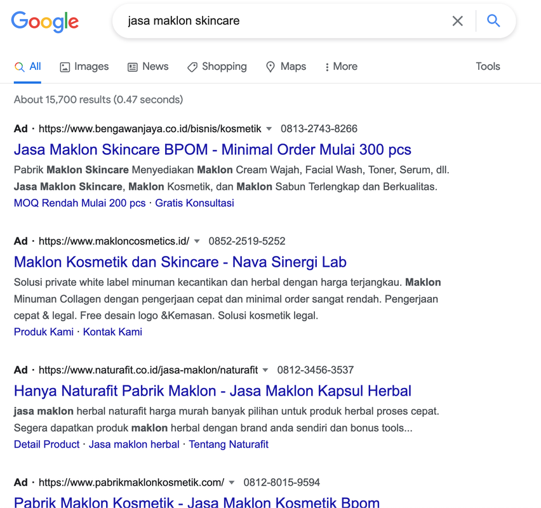Click the Tentang Naturafit sitelink

[x=229, y=444]
